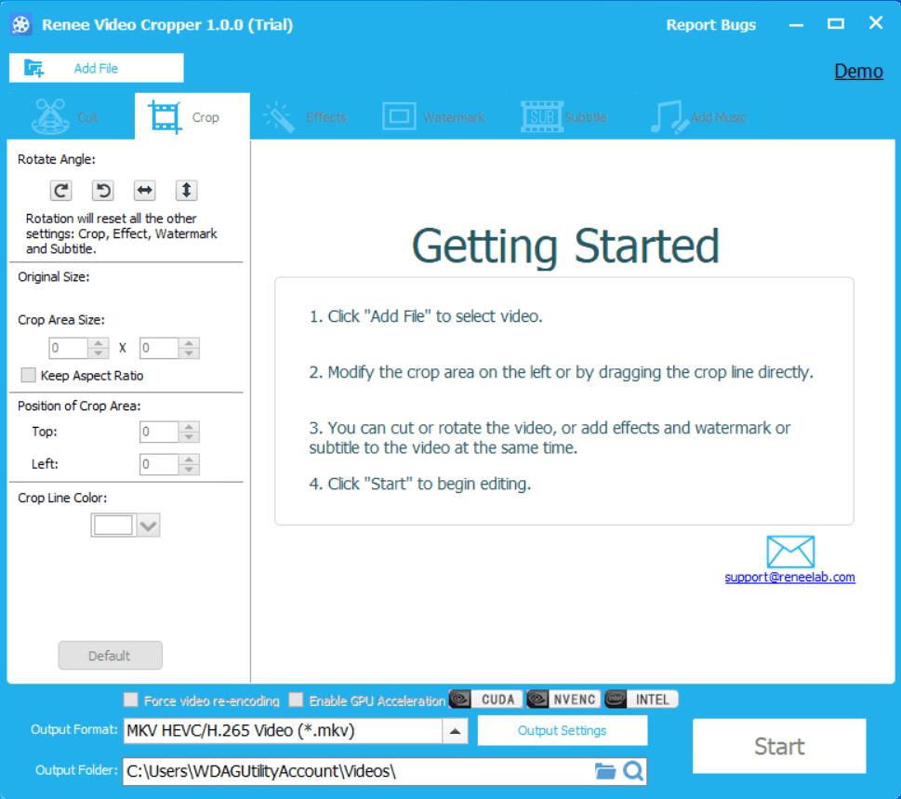
Task: Click the rotate clockwise icon
Action: click(61, 191)
